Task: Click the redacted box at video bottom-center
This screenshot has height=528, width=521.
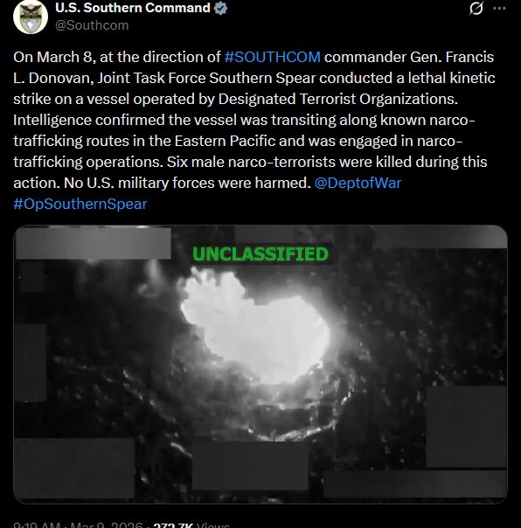Action: (x=250, y=466)
